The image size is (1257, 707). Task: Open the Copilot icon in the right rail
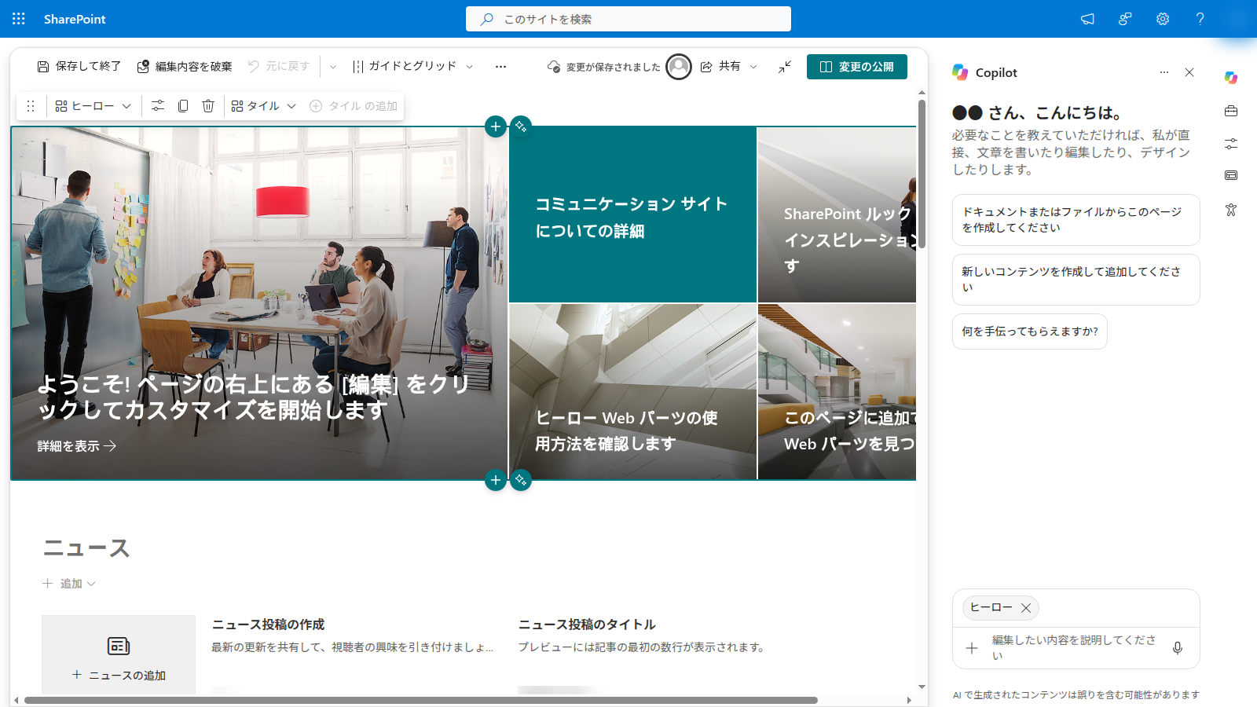[1231, 77]
